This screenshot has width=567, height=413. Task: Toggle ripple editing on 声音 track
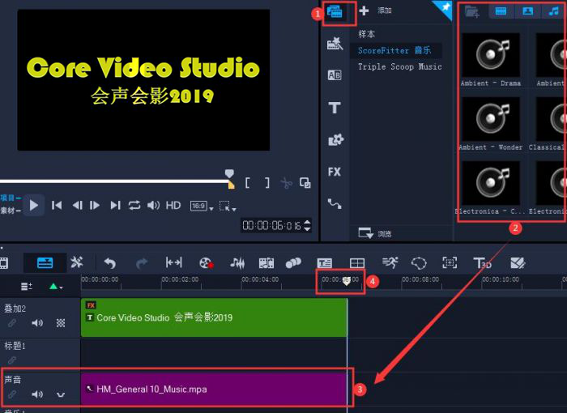point(12,394)
